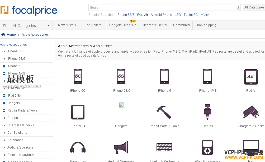This screenshot has height=162, width=265.
Task: Click the Tablet PC popular search
Action: [191, 15]
